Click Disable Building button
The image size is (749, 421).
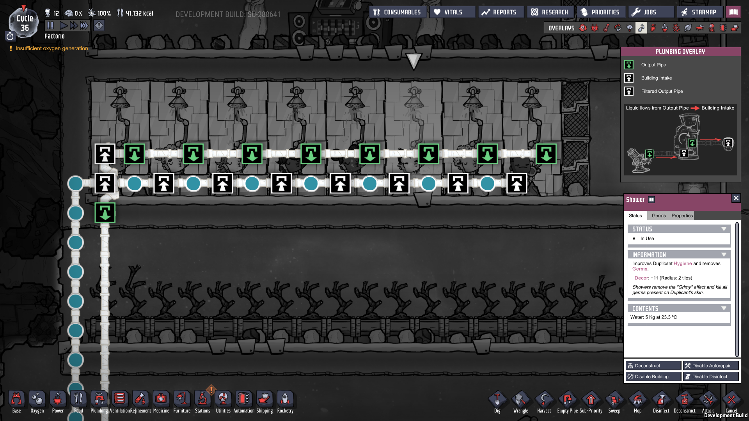tap(653, 377)
